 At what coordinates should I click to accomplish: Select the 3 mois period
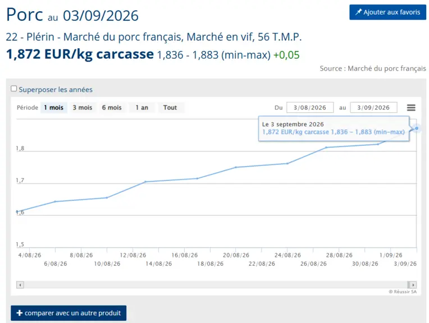pos(83,108)
